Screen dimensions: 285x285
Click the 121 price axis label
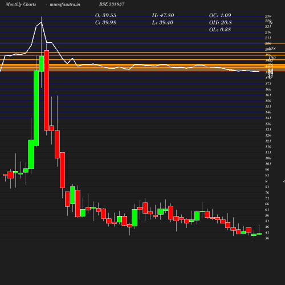pos(268,141)
